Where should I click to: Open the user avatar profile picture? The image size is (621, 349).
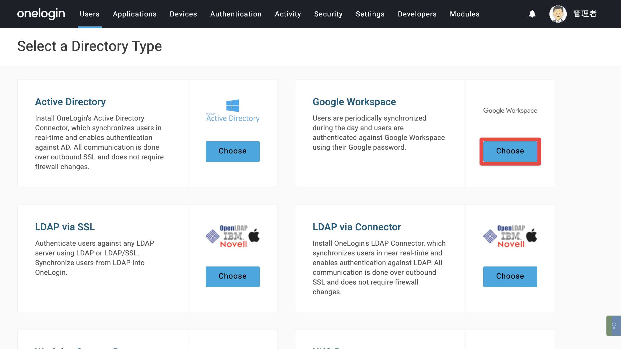[558, 14]
